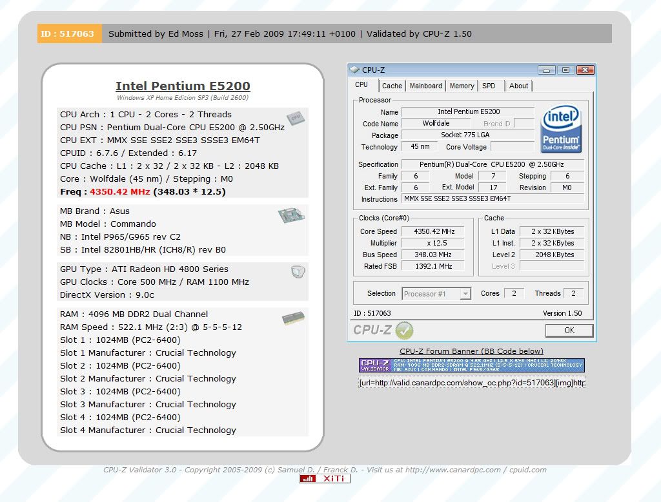The width and height of the screenshot is (661, 502).
Task: Click the Level 2 value 2048 KBytes
Action: (552, 255)
